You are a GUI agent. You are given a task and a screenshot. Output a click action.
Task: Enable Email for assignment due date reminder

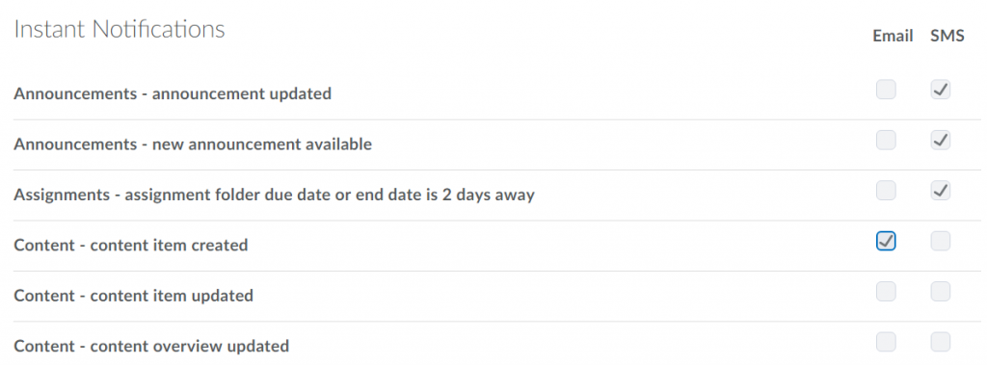coord(886,191)
